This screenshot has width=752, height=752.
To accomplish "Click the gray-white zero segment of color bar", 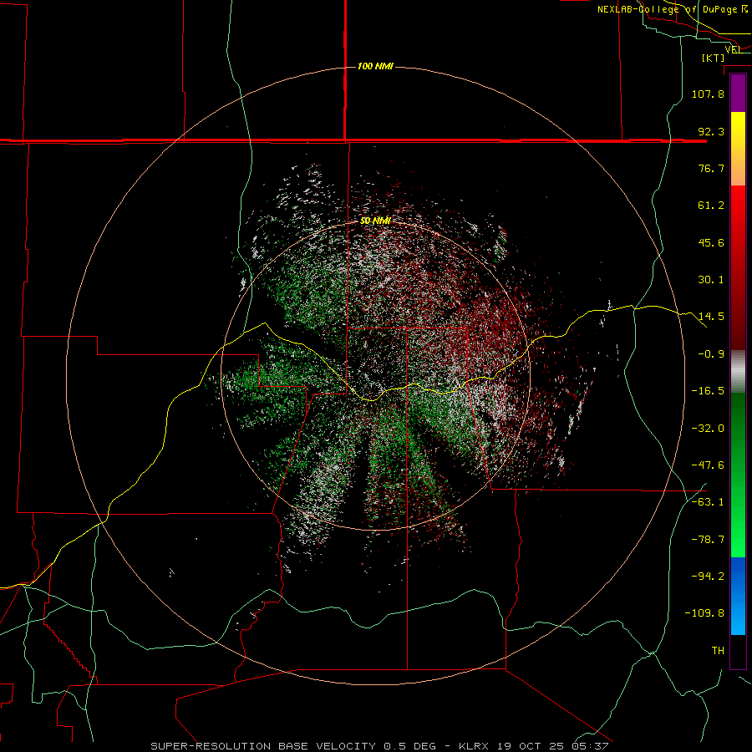I will pyautogui.click(x=738, y=372).
